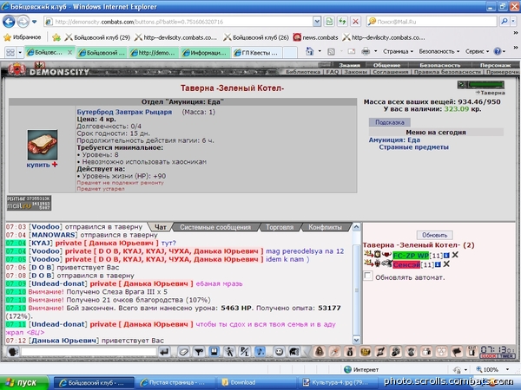Click private message arrow for Сенсэй
Viewport: 521px width, 390px height.
tap(368, 263)
